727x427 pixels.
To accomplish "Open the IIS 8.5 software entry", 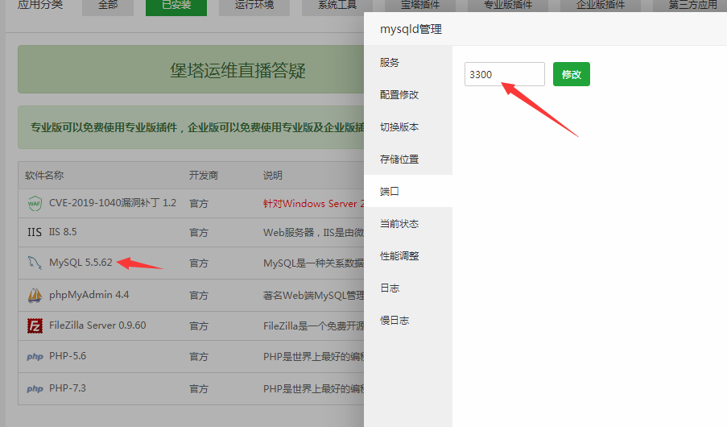I will pos(63,231).
